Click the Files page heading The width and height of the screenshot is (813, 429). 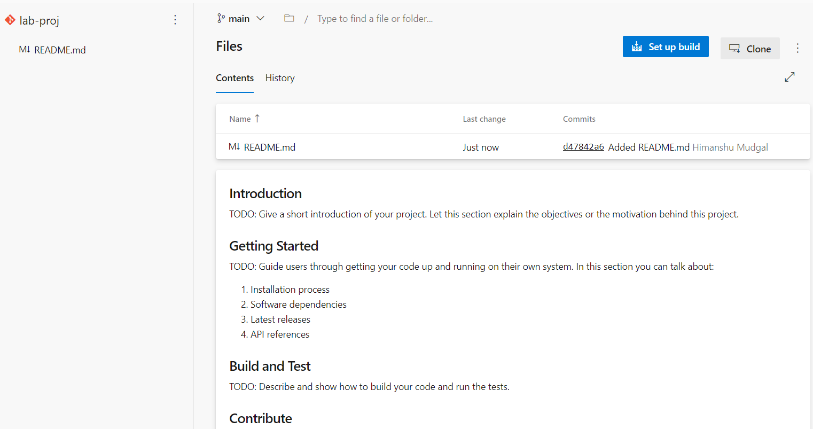[x=229, y=46]
